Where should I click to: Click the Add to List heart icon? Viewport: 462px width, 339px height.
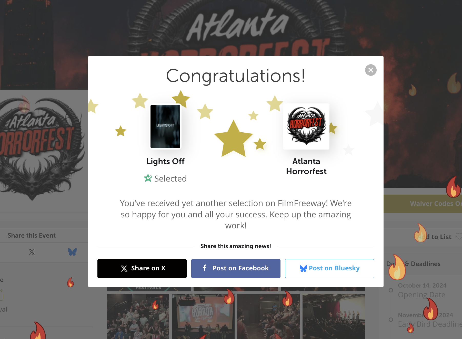tap(459, 236)
